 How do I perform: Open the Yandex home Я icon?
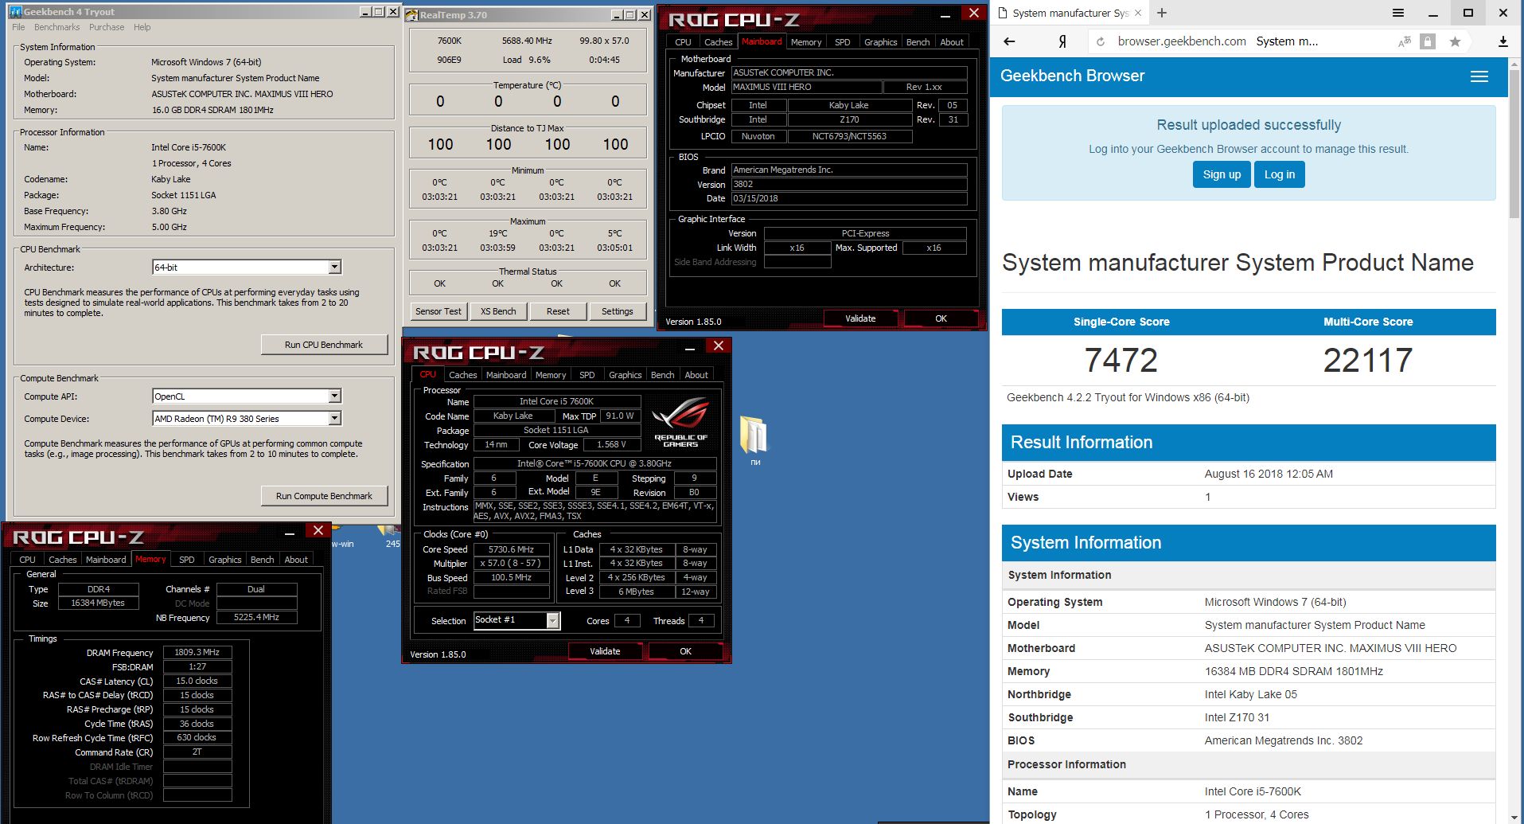tap(1062, 41)
